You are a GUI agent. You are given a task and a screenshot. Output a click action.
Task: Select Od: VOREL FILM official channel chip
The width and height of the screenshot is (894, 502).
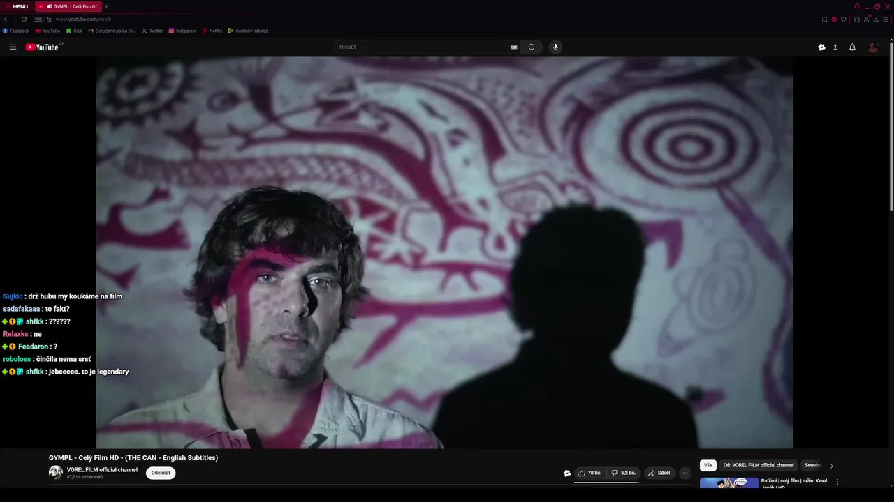[759, 465]
